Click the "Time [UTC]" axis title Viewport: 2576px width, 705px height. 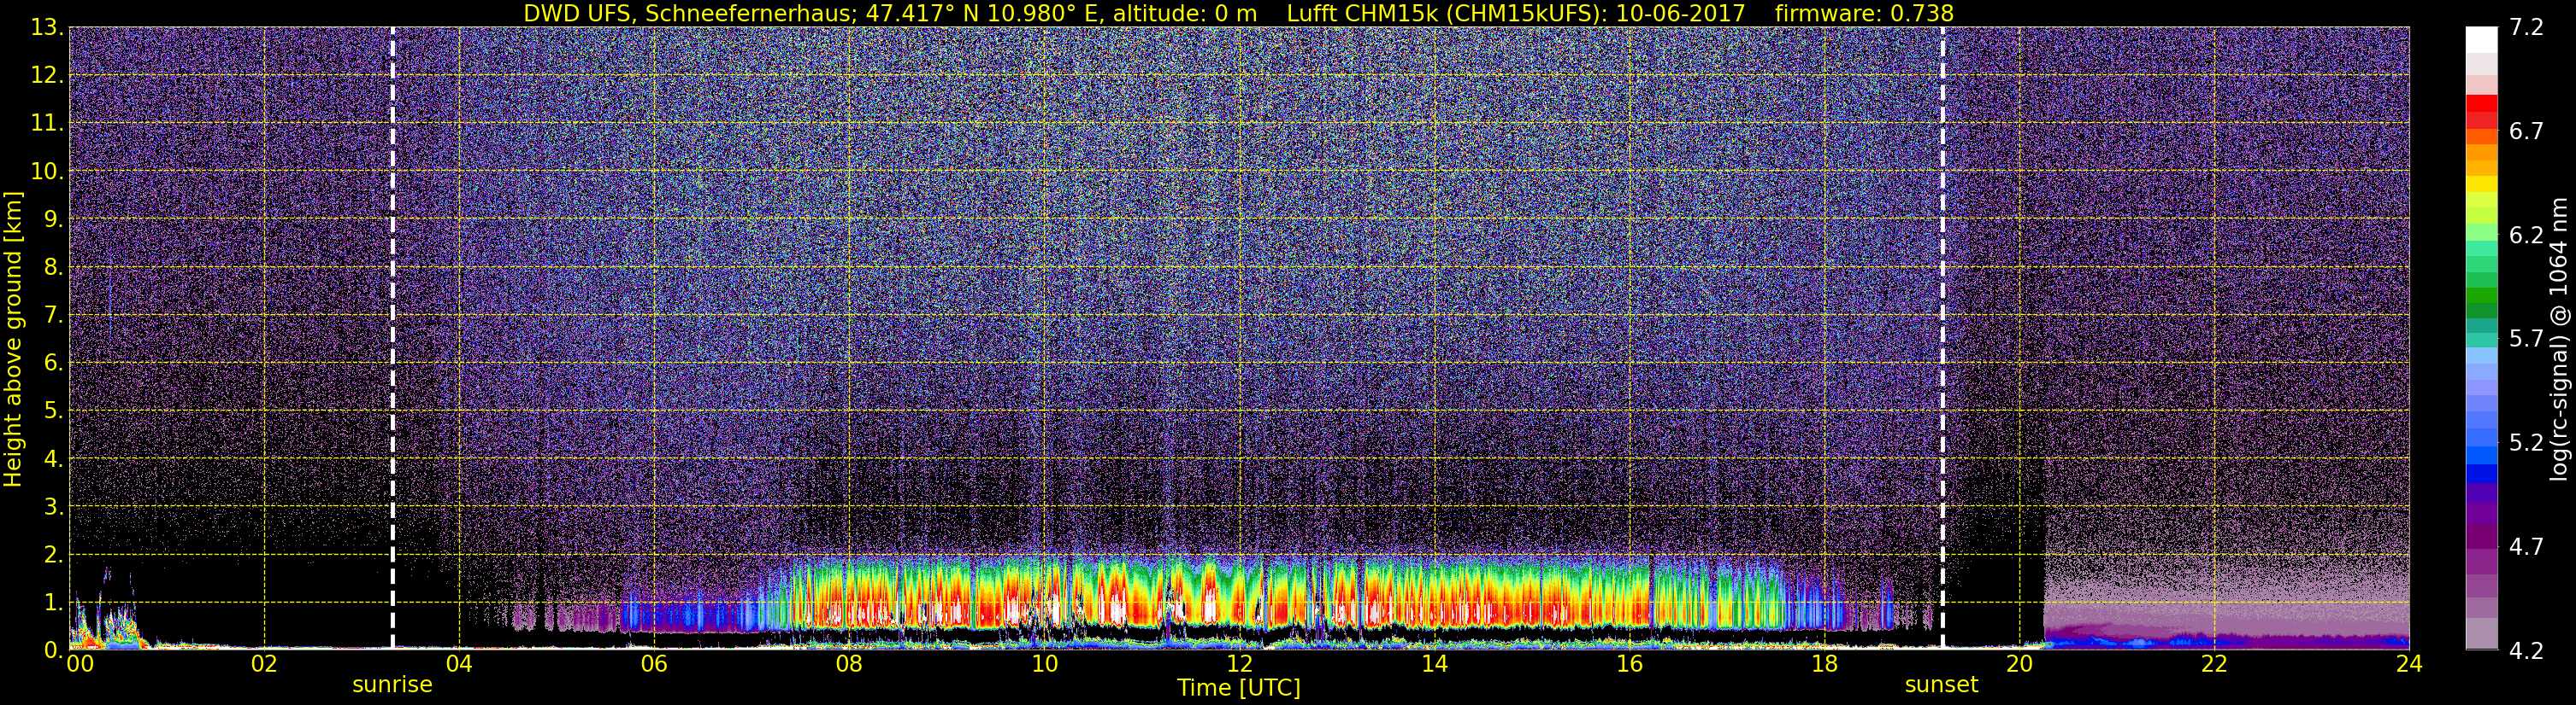[1238, 688]
